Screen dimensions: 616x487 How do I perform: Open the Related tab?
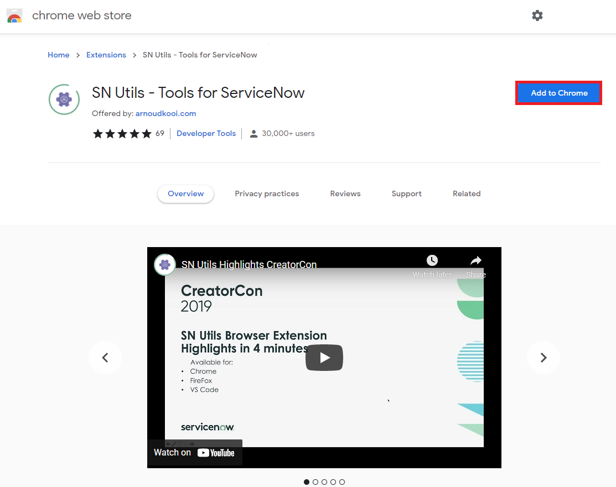pos(467,194)
